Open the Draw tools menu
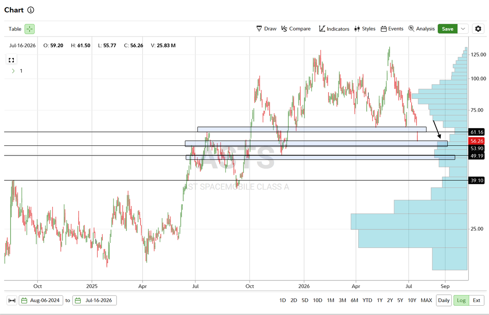 (x=266, y=28)
